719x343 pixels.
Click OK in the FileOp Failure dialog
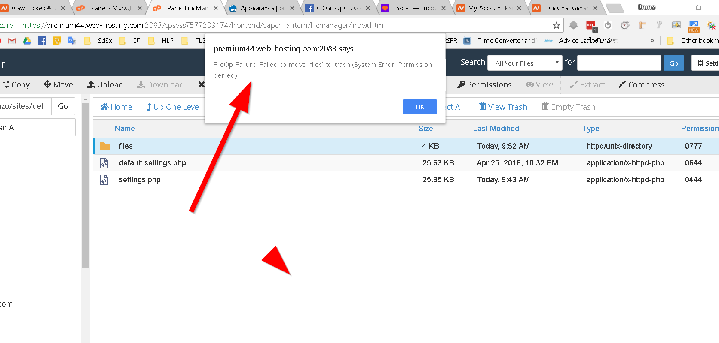[x=419, y=107]
